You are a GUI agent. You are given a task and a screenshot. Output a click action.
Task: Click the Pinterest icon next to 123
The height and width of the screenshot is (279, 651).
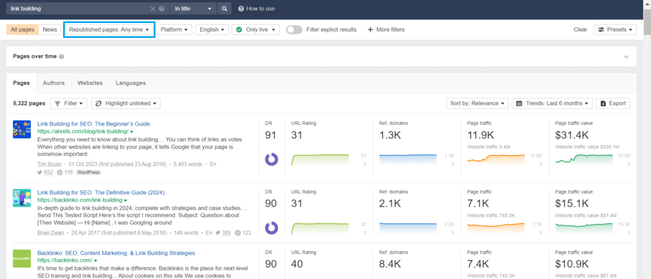tap(238, 233)
